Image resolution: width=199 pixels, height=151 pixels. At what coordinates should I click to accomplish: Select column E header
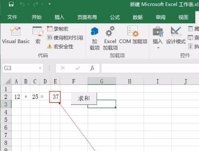pos(55,81)
